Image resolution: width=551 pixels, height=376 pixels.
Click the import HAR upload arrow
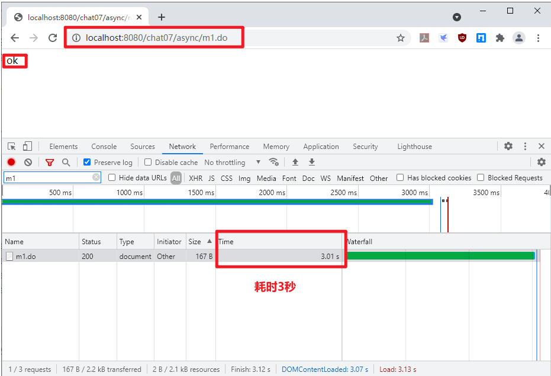tap(295, 162)
